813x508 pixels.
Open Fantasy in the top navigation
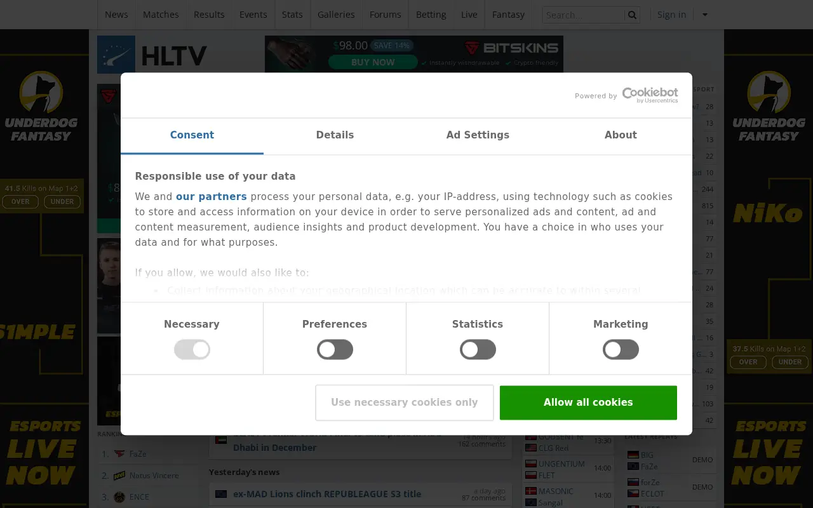(509, 15)
